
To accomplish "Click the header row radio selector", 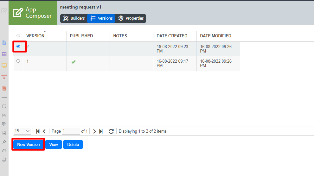I will pos(18,36).
